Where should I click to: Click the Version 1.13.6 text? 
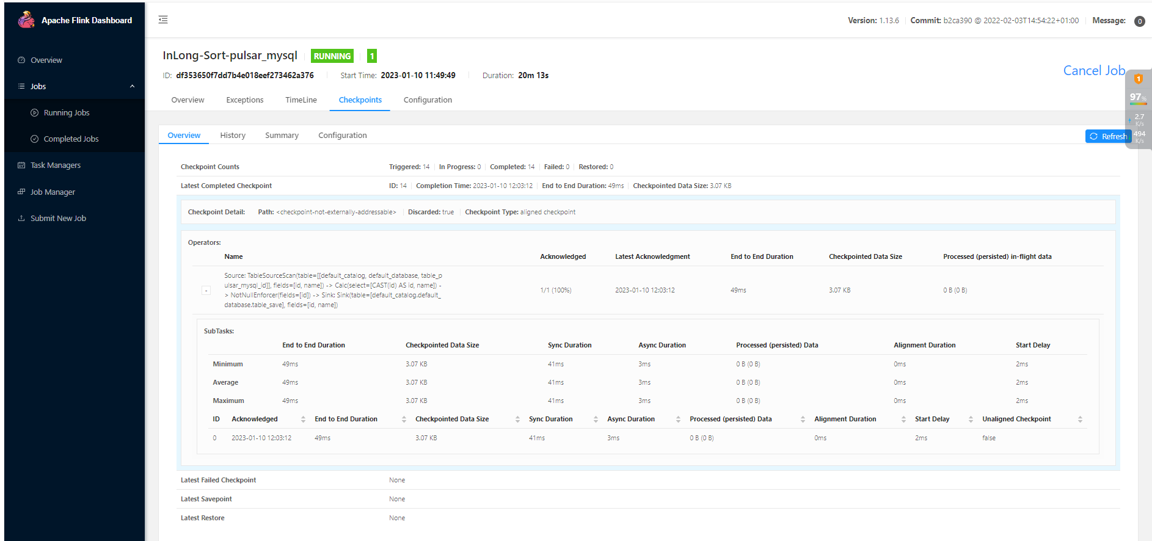873,21
